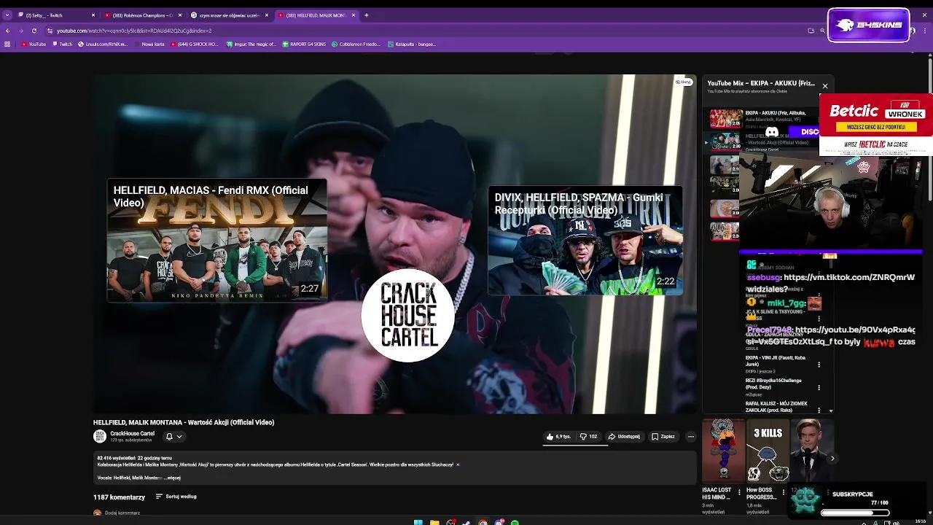The width and height of the screenshot is (933, 525).
Task: Dislike the video with thumbs down
Action: [588, 437]
